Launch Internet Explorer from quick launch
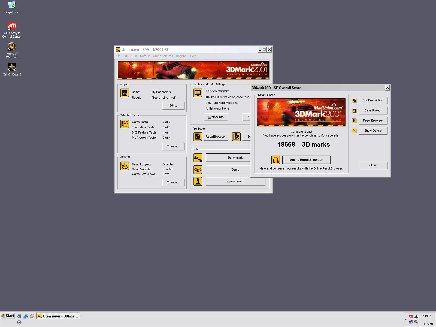Screen dimensions: 436x327 [26, 316]
